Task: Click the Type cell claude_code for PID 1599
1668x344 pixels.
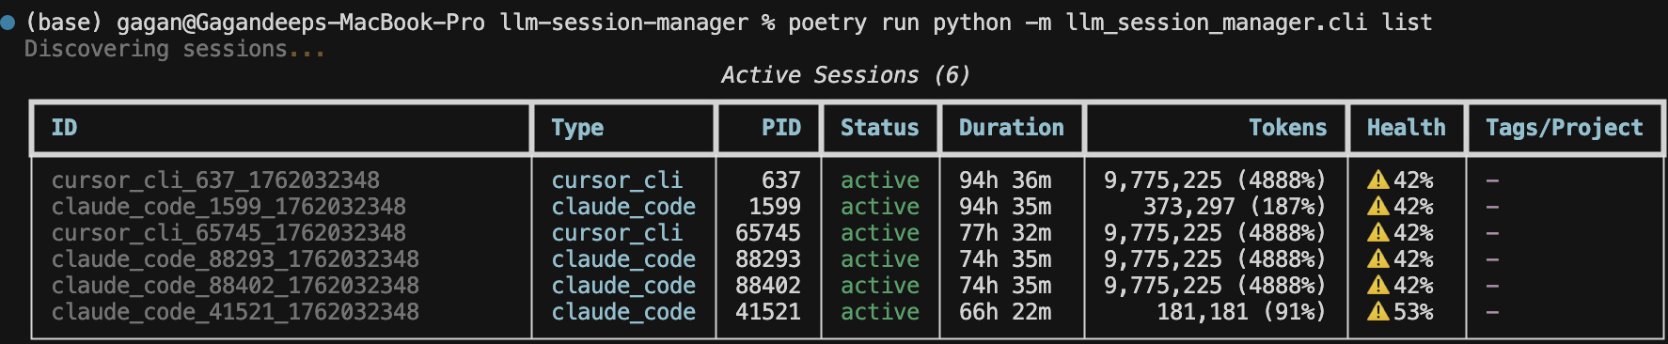Action: (623, 206)
